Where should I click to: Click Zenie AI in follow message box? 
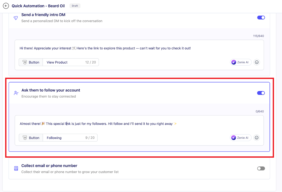[241, 138]
